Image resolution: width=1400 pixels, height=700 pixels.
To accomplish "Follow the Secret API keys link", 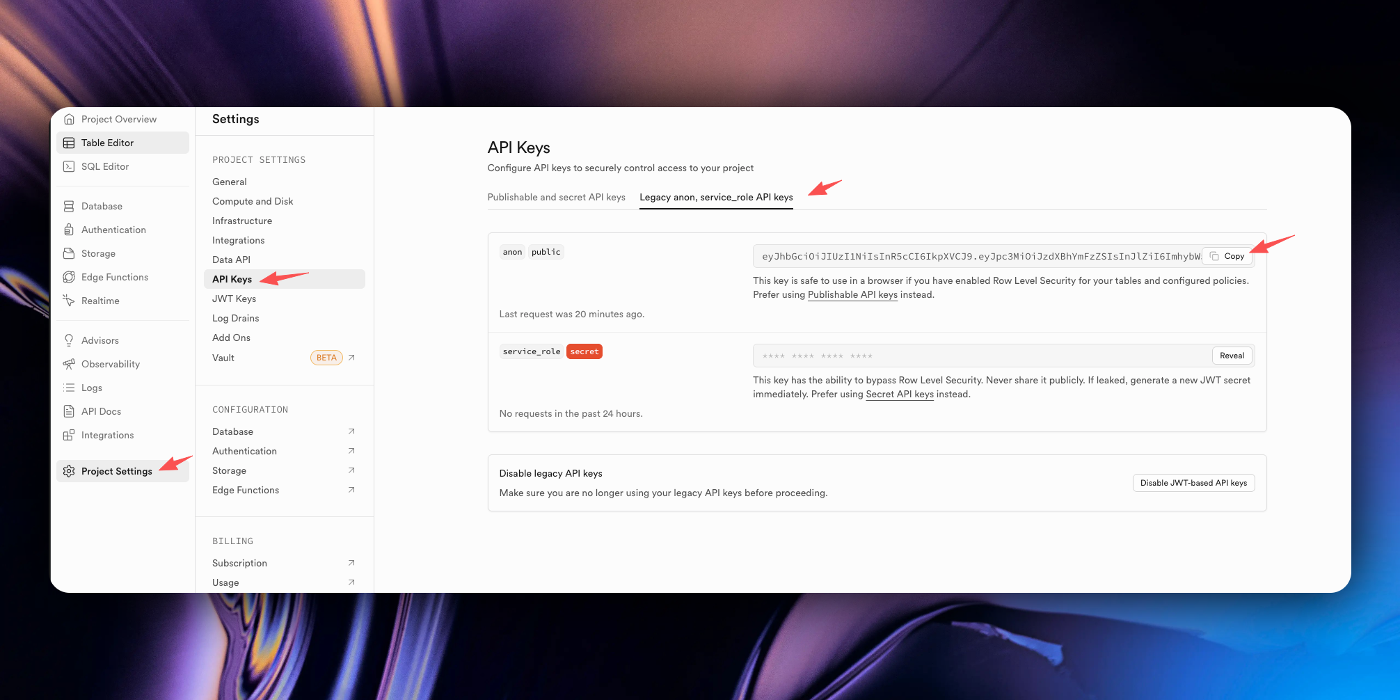I will pos(899,394).
